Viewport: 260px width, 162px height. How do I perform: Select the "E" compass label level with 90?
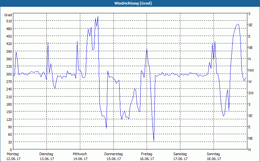tap(249, 127)
